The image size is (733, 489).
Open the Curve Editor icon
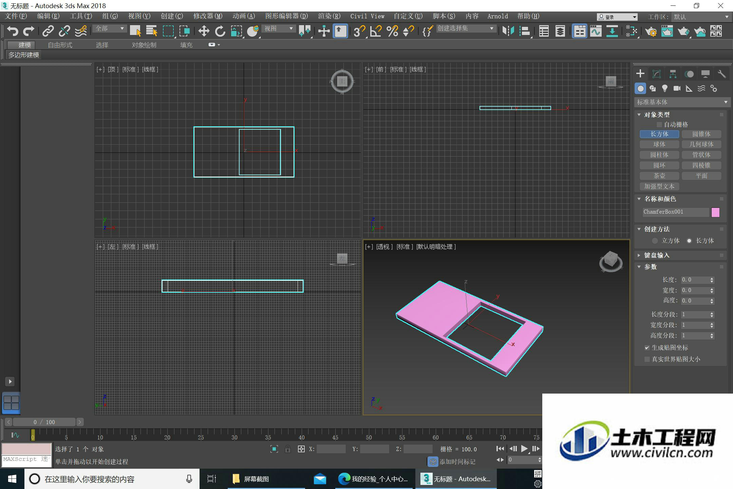tap(596, 31)
